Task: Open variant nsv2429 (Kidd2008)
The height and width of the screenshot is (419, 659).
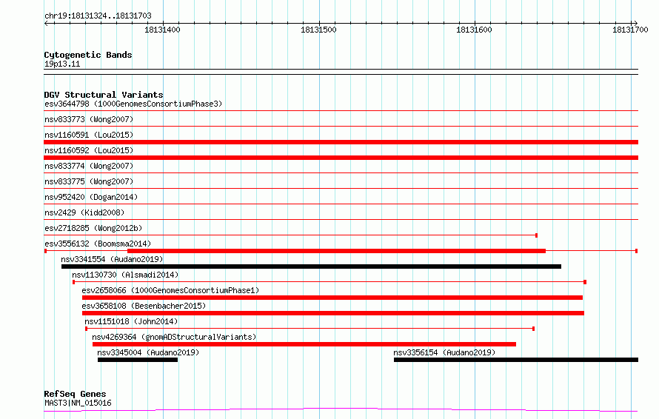Action: (x=84, y=212)
